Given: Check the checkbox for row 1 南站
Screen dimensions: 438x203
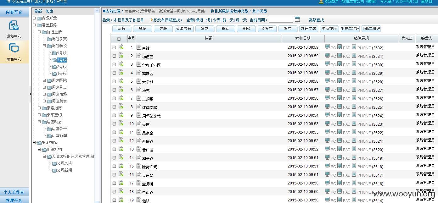Looking at the screenshot, I should click(x=114, y=47).
